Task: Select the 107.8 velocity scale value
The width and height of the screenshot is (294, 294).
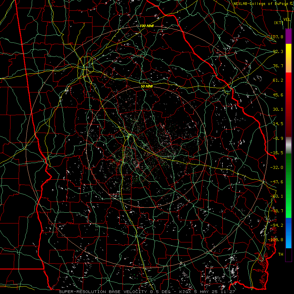Action: (277, 37)
